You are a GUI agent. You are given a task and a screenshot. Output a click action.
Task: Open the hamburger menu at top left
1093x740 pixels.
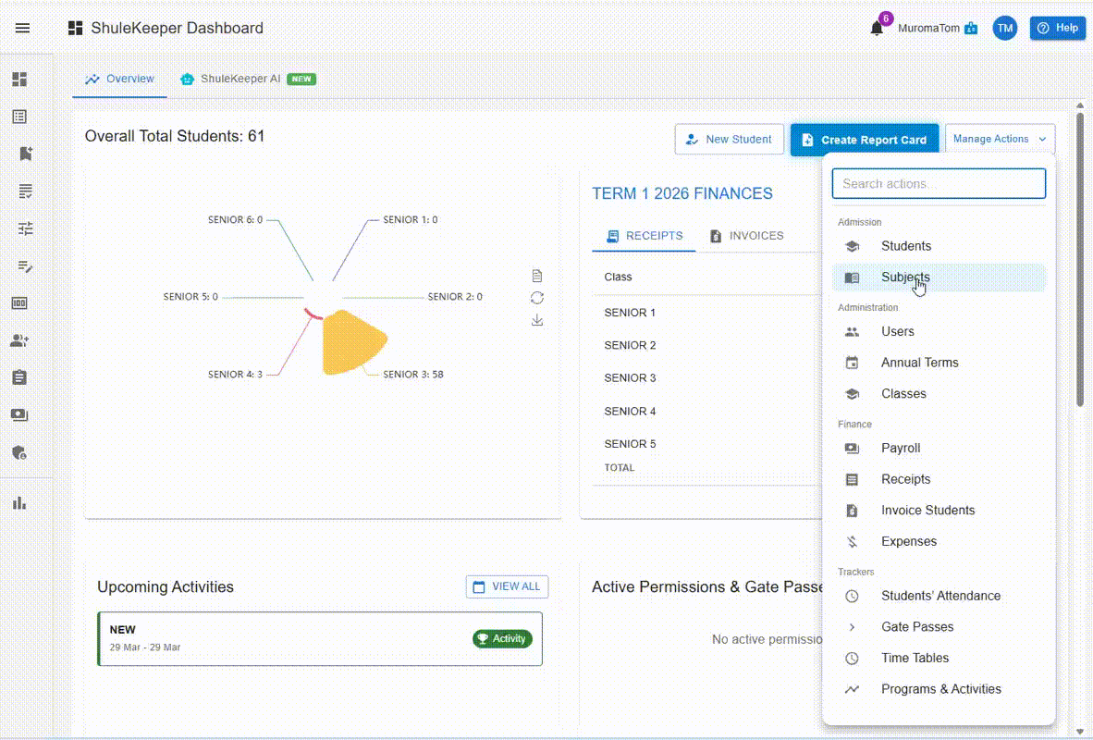coord(22,28)
